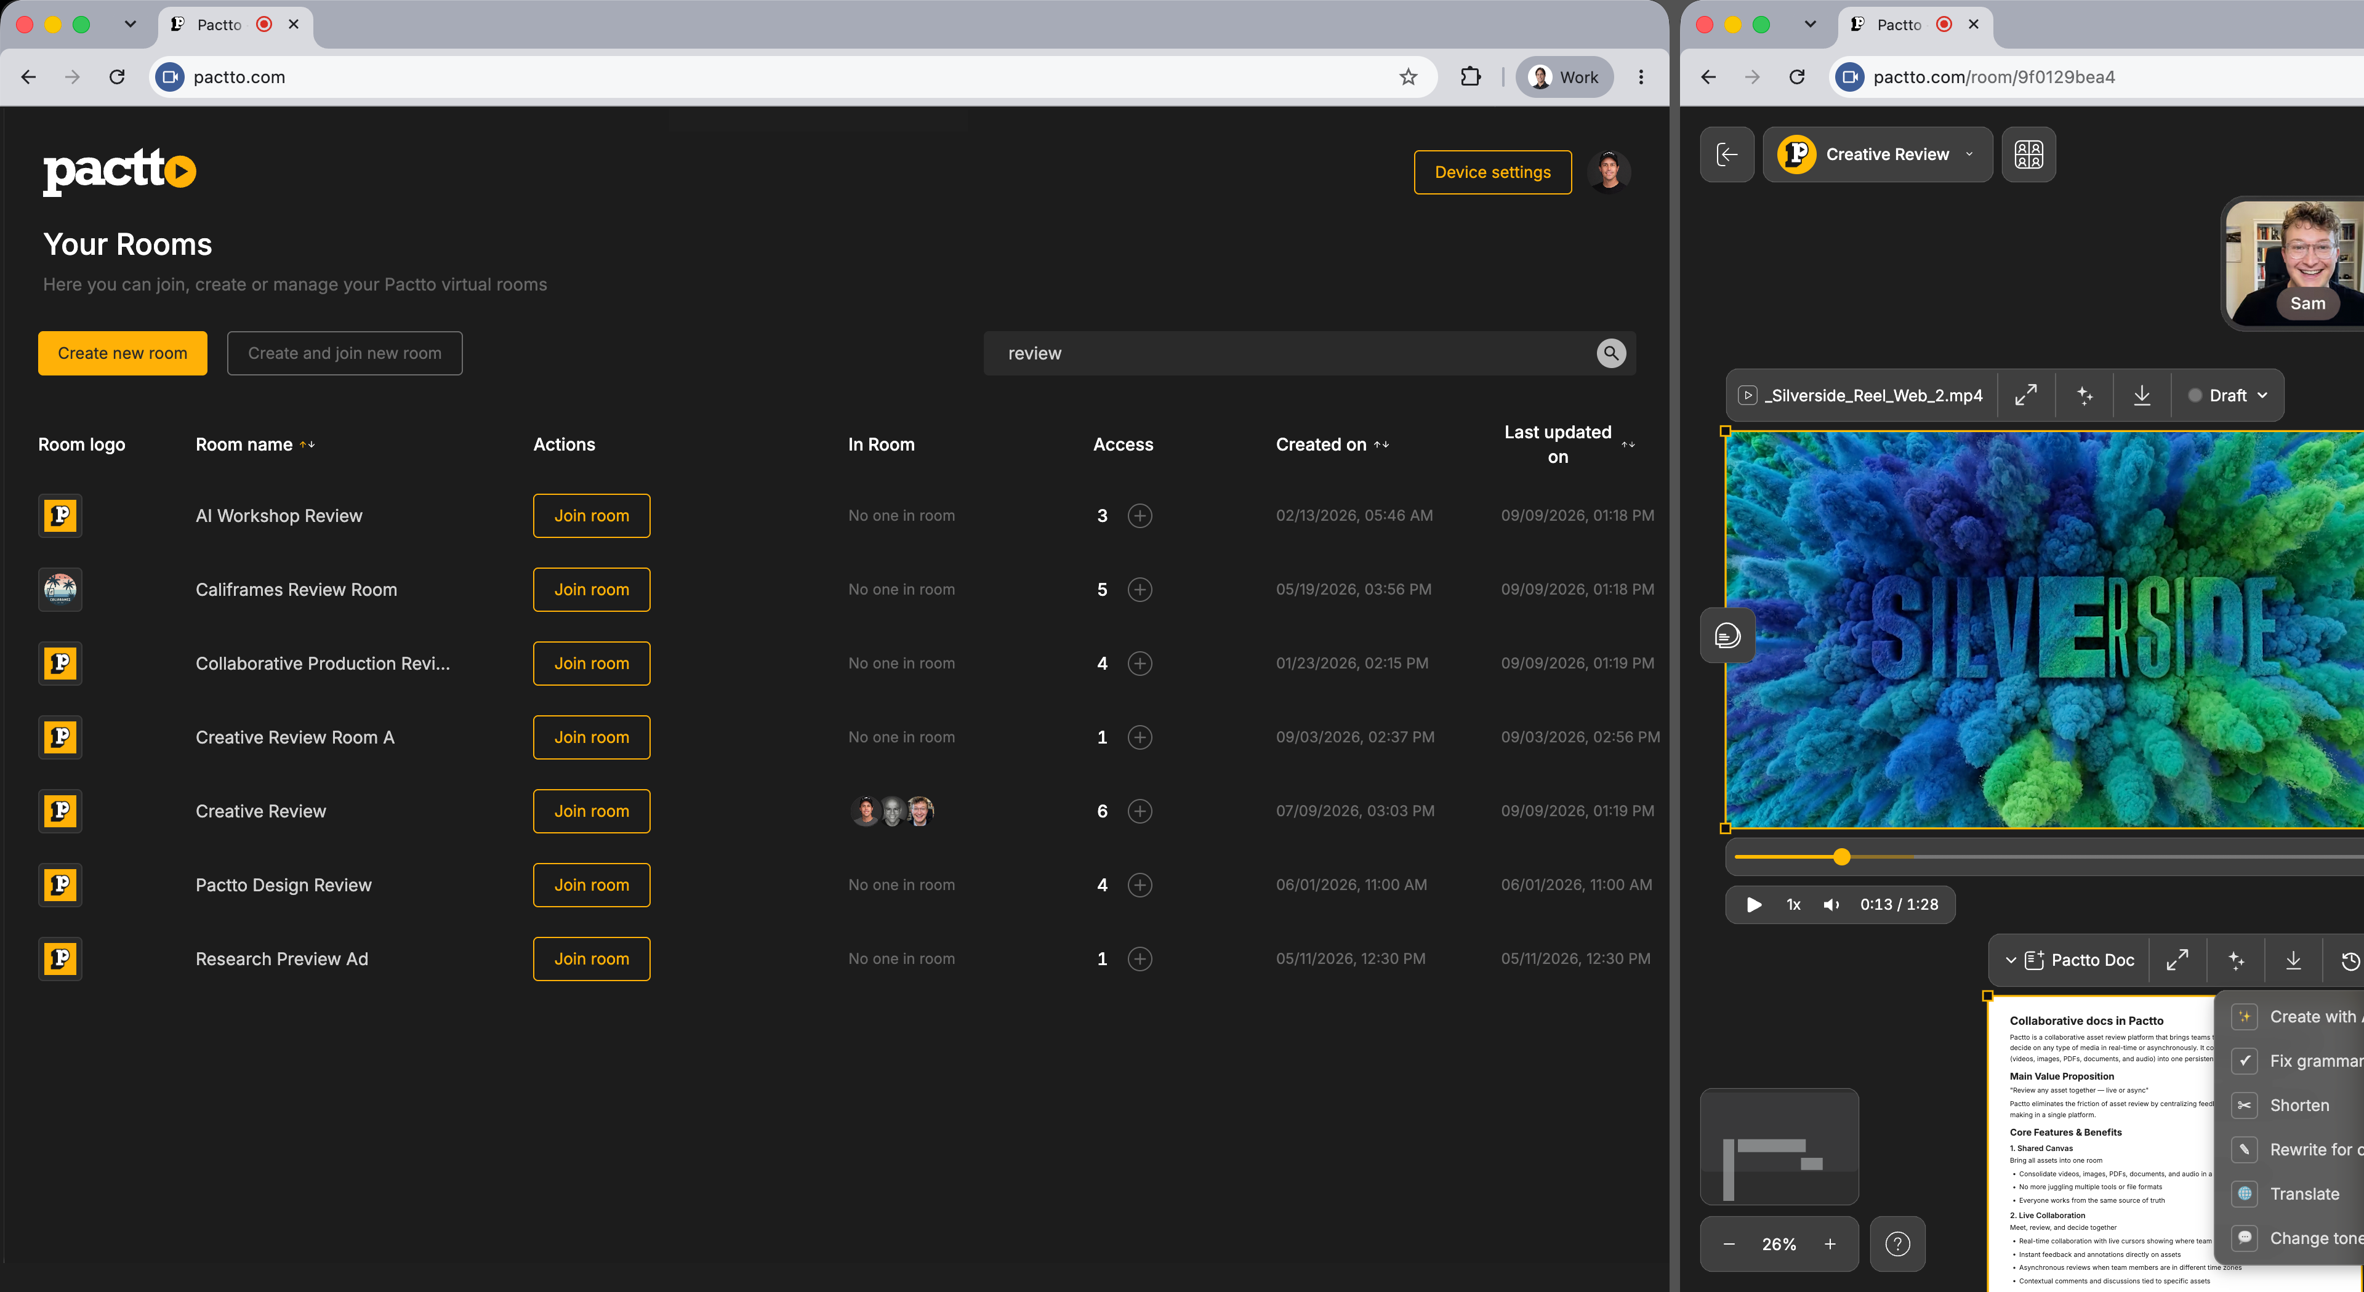The height and width of the screenshot is (1292, 2364).
Task: Add access to Collaborative Production Review room
Action: pos(1140,664)
